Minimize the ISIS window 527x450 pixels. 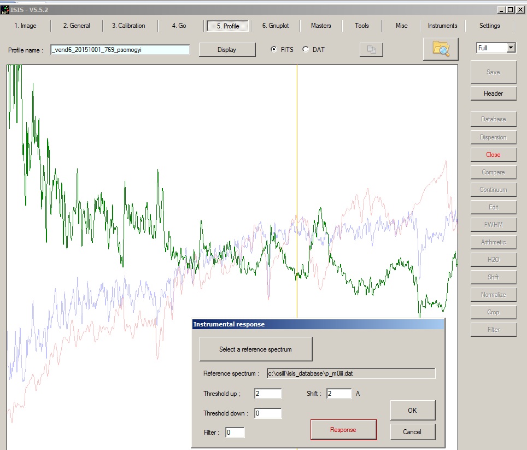coord(501,10)
